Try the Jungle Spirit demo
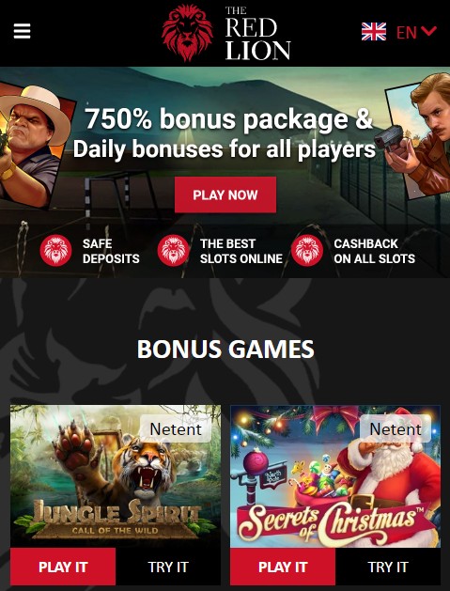The height and width of the screenshot is (591, 450). click(168, 567)
